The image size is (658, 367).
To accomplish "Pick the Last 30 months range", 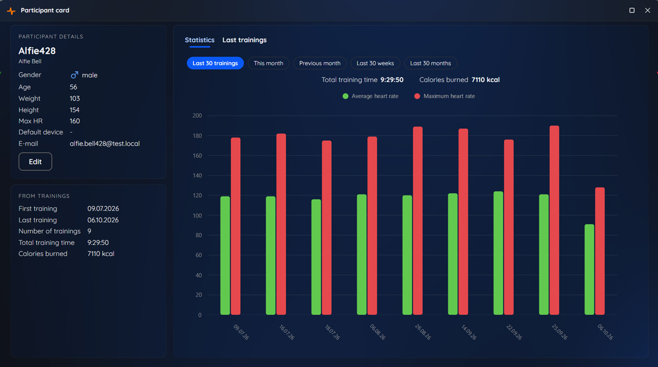I will pyautogui.click(x=431, y=64).
